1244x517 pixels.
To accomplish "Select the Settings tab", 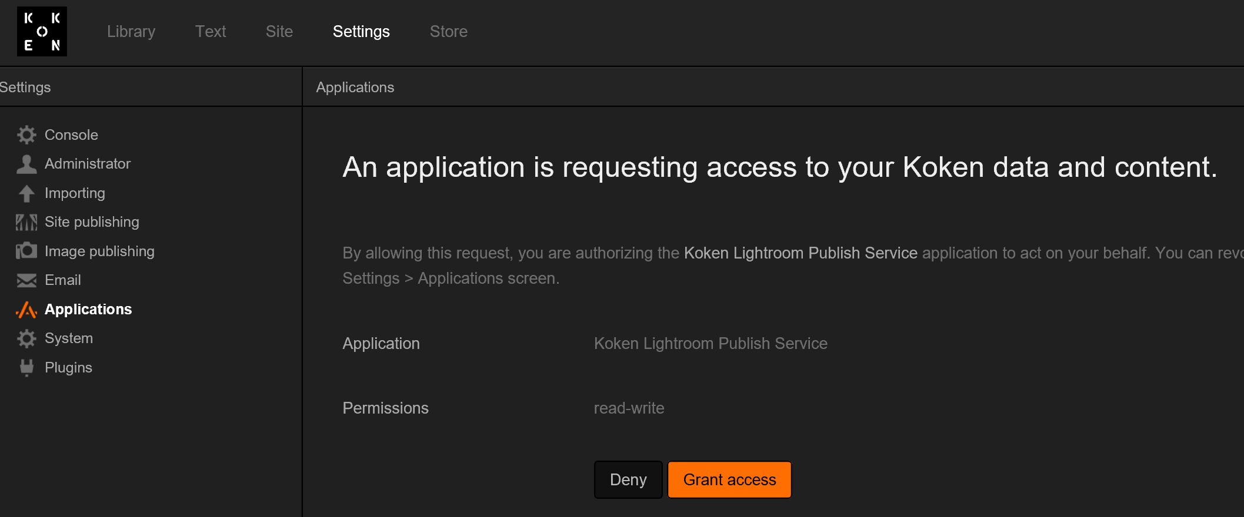I will 361,32.
